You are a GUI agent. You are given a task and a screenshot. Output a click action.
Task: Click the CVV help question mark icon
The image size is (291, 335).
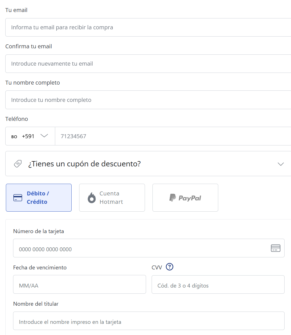[169, 267]
